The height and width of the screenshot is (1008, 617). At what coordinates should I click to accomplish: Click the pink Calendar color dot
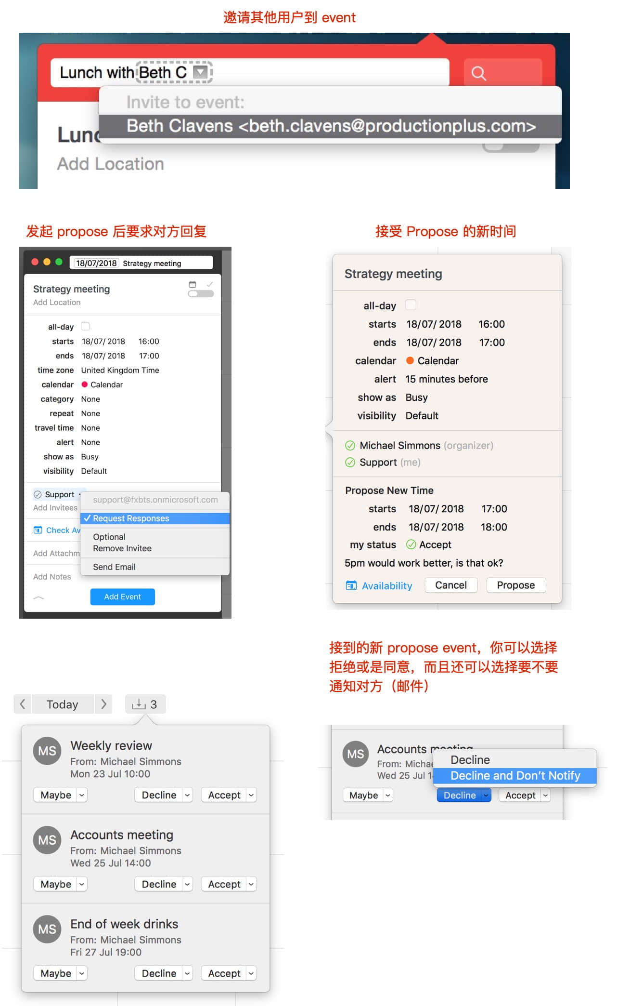[x=85, y=385]
